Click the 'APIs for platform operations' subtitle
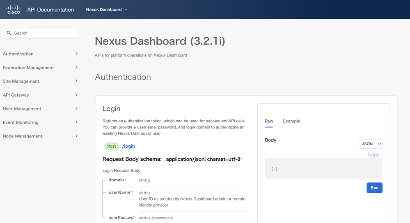Viewport: 410px width, 223px height. (141, 55)
